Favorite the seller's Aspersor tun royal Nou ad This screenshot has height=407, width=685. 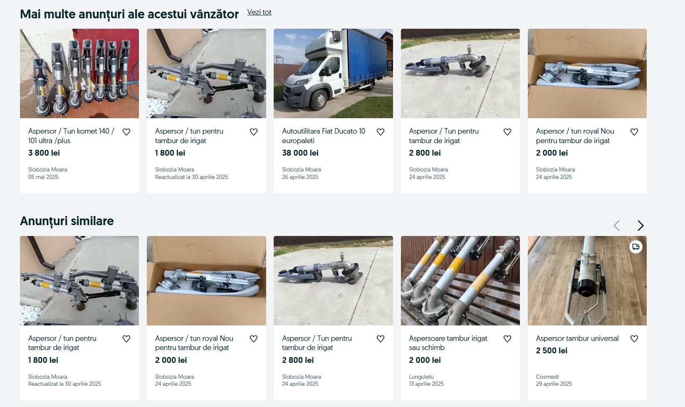[x=634, y=132]
